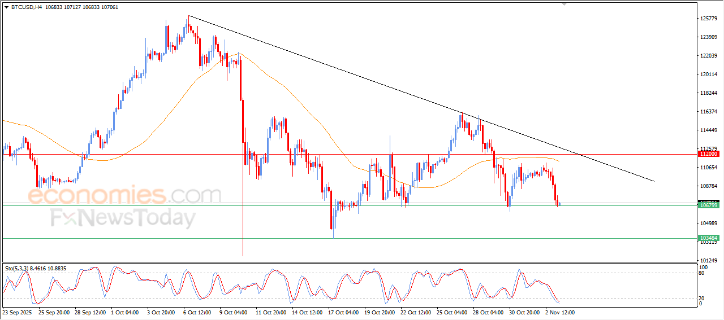Select the green 106799 support price label
724x320 pixels.
pos(709,205)
